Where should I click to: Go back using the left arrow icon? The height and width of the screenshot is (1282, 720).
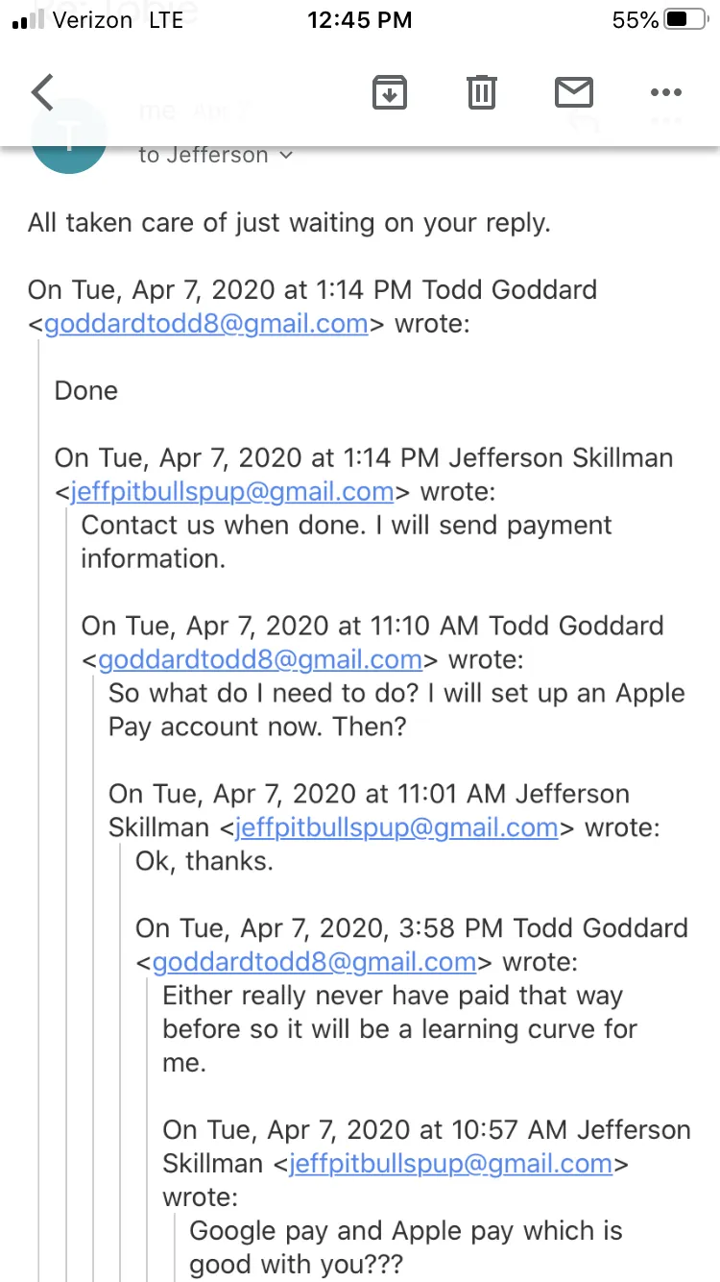pos(43,92)
